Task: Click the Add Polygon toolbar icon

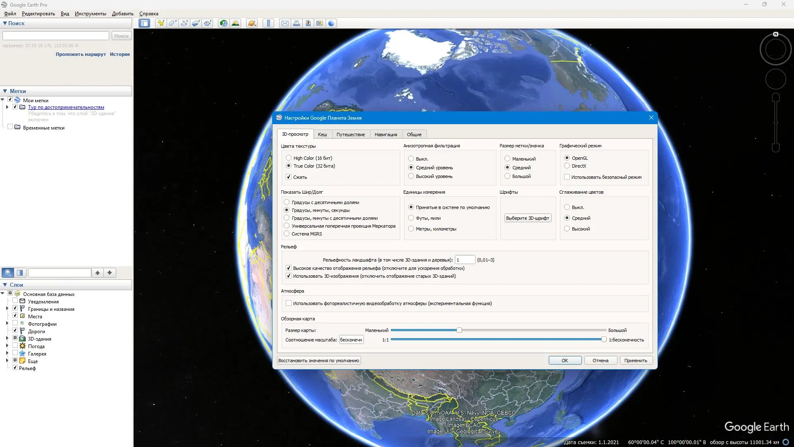Action: (x=172, y=24)
